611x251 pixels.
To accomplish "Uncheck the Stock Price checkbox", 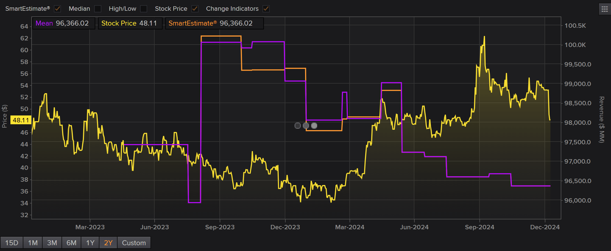I will click(195, 9).
